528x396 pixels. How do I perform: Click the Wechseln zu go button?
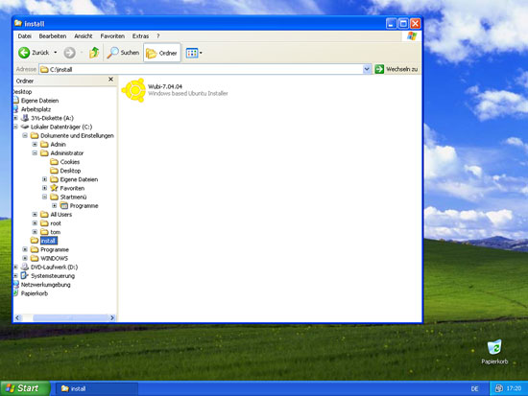coord(396,69)
